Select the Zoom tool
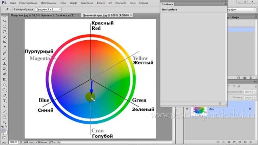258x145 pixels. [x=4, y=122]
